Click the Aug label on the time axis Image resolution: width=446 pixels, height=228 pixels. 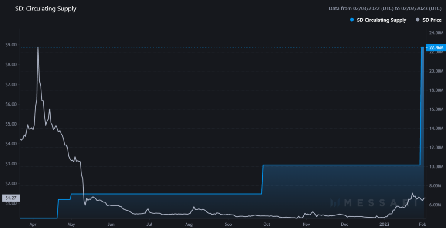[189, 224]
